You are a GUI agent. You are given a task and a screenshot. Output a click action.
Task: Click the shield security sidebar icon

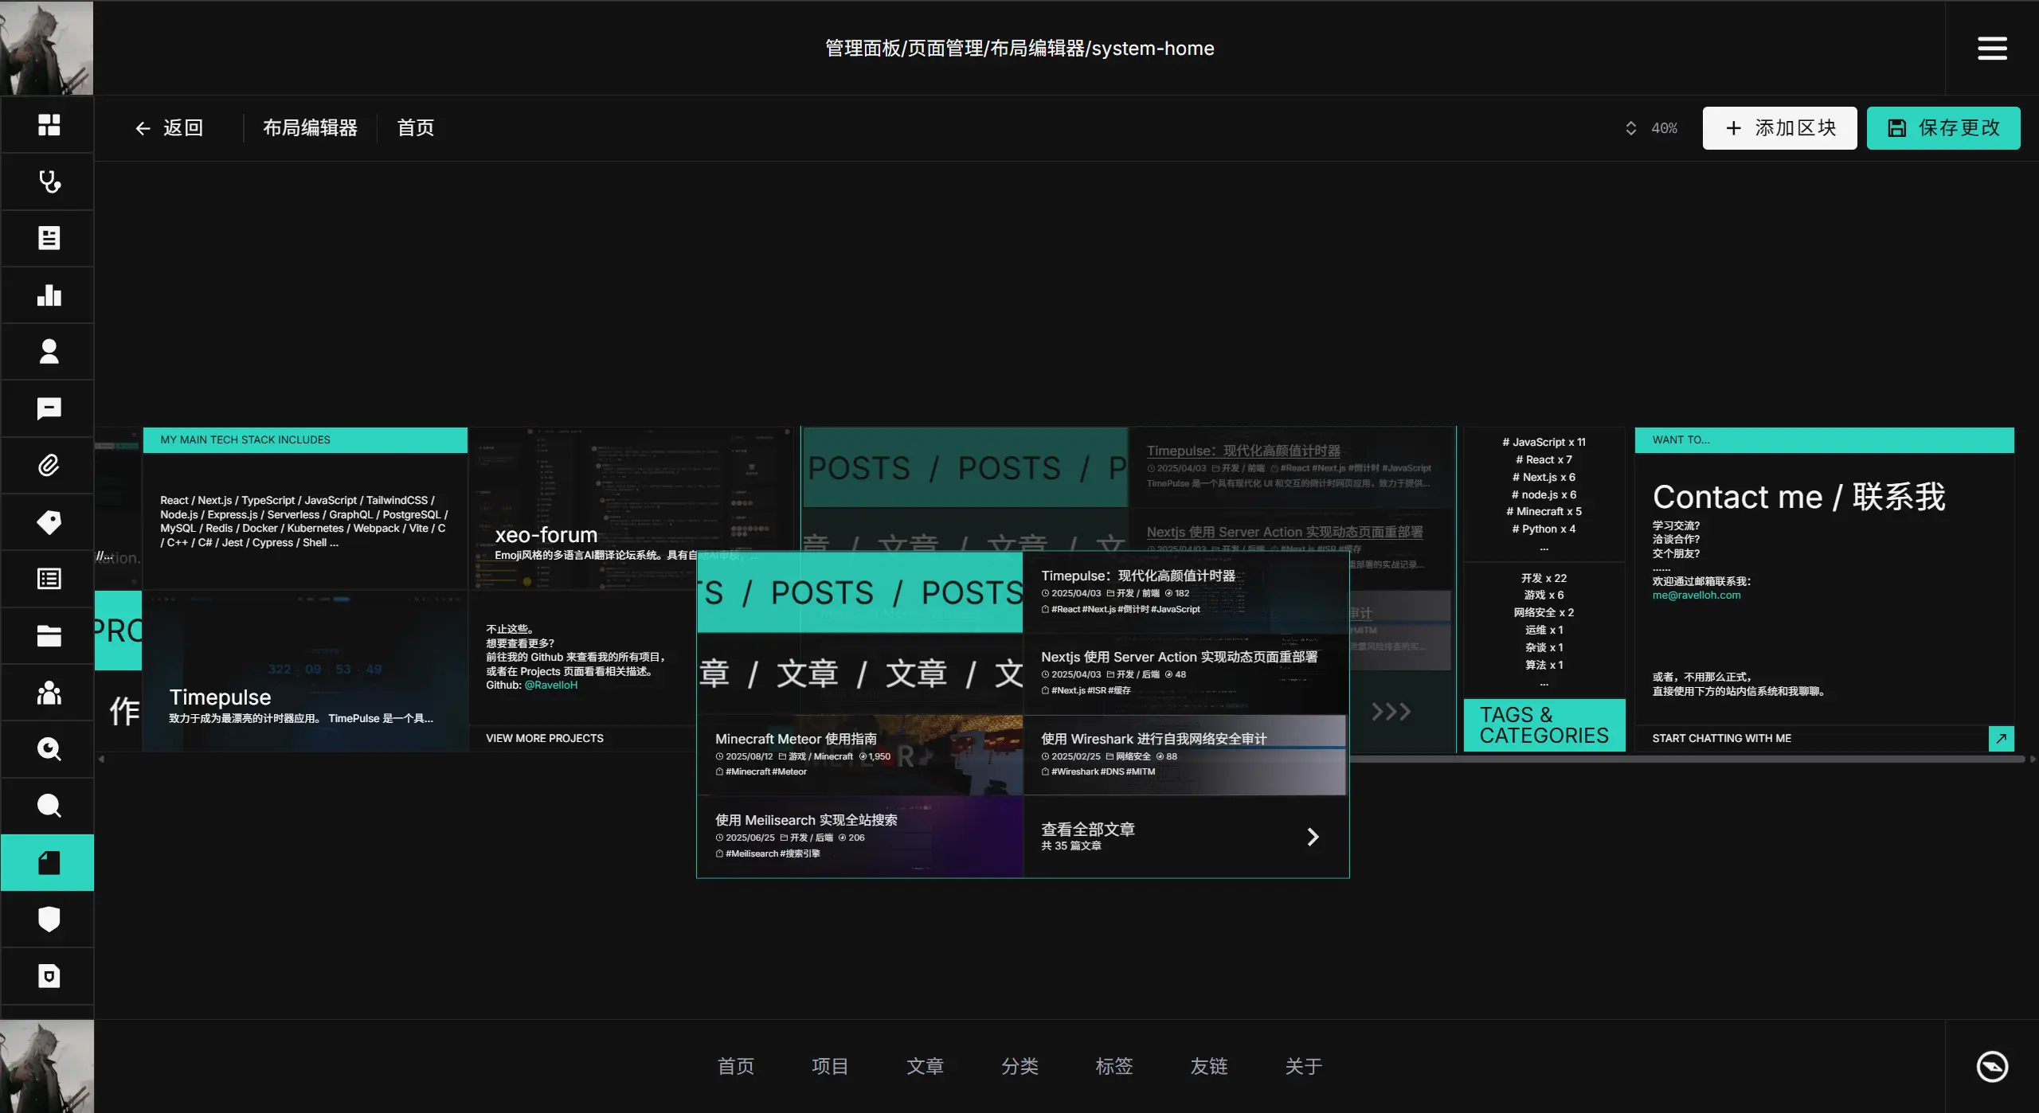[49, 919]
